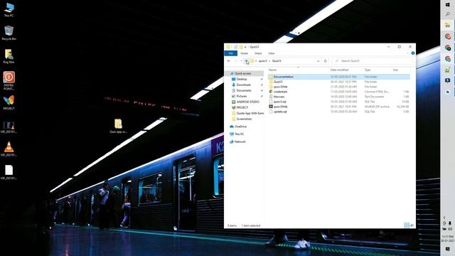The height and width of the screenshot is (256, 455).
Task: Select the Recycle Bin desktop icon
Action: (x=9, y=33)
